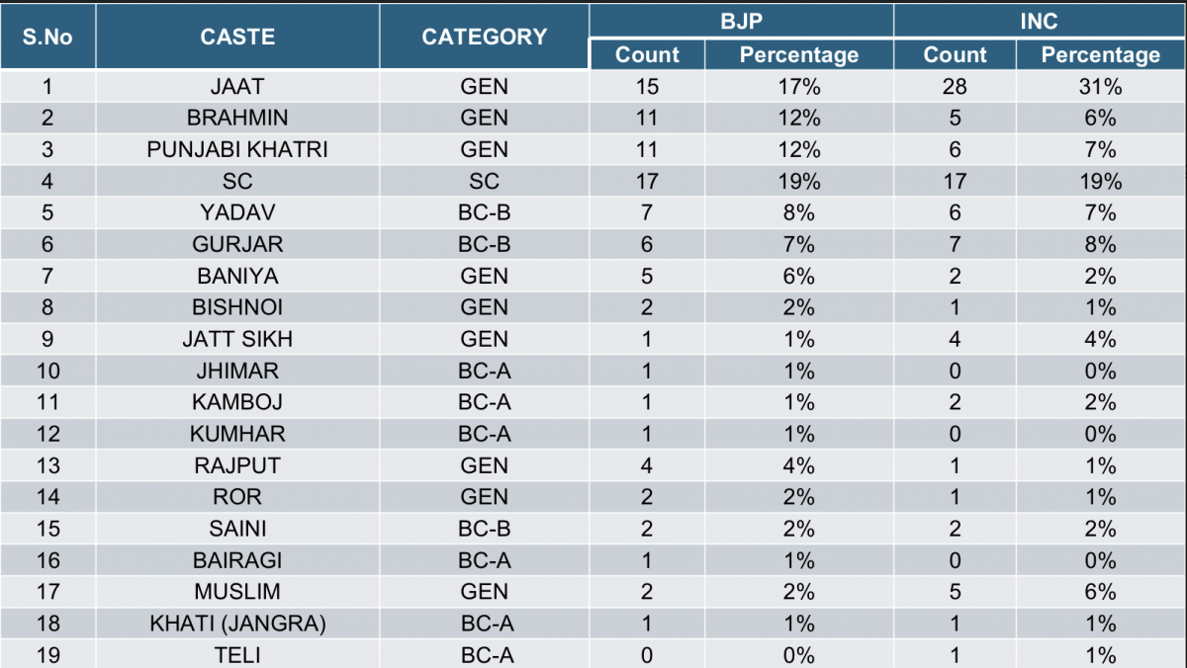
Task: Select the MUSLIM caste cell
Action: [237, 592]
